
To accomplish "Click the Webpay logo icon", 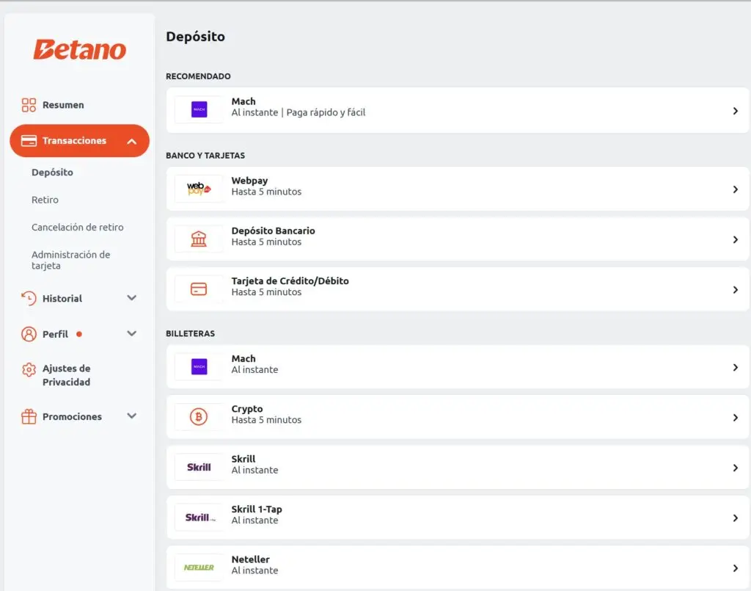I will point(199,189).
